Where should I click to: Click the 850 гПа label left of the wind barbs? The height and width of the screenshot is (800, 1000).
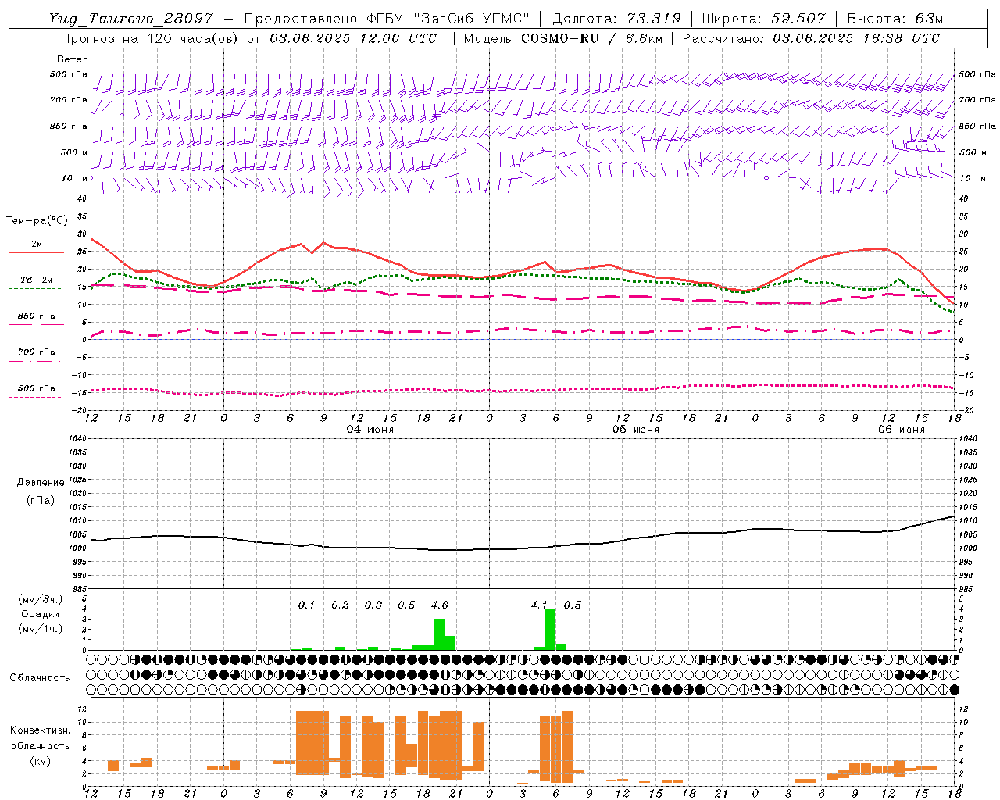69,126
